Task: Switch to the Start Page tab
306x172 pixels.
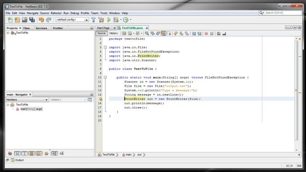Action: pos(103,28)
